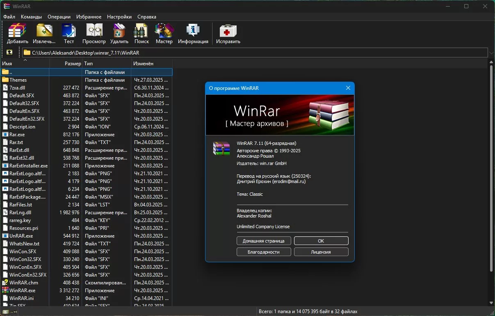Screen dimensions: 495x316
Task: Click the Информация (Info) toolbar icon
Action: coord(193,34)
